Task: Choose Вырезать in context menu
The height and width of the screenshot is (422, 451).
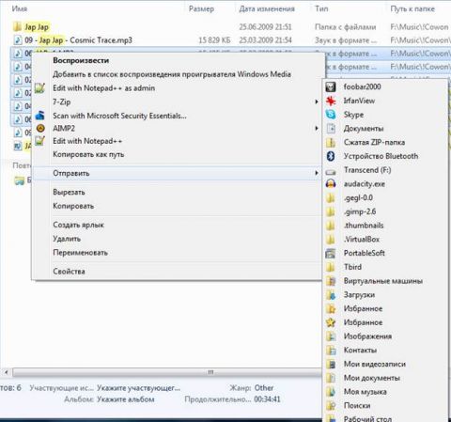Action: [69, 192]
